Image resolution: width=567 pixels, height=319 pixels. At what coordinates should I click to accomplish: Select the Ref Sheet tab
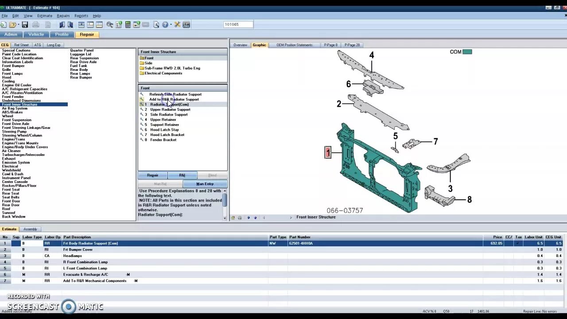tap(21, 45)
